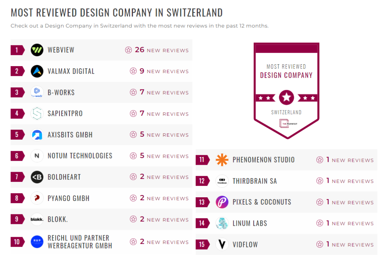Click the Valmax Digital logo icon
The width and height of the screenshot is (384, 259).
(37, 71)
